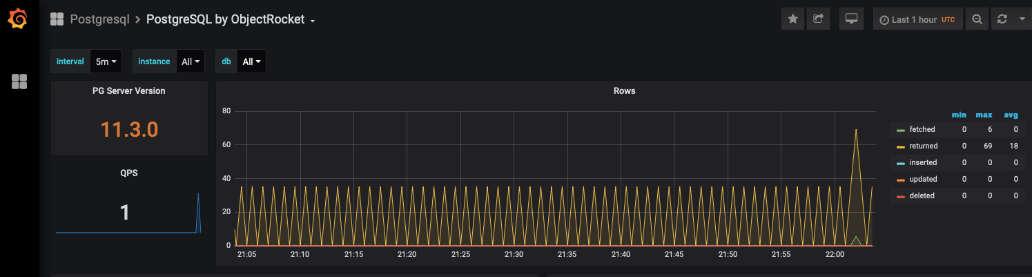Change the deleted series red color swatch
This screenshot has height=277, width=1032.
pos(900,196)
